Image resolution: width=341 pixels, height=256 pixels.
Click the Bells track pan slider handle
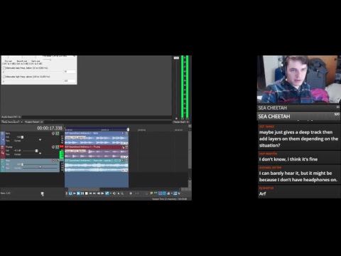point(40,140)
